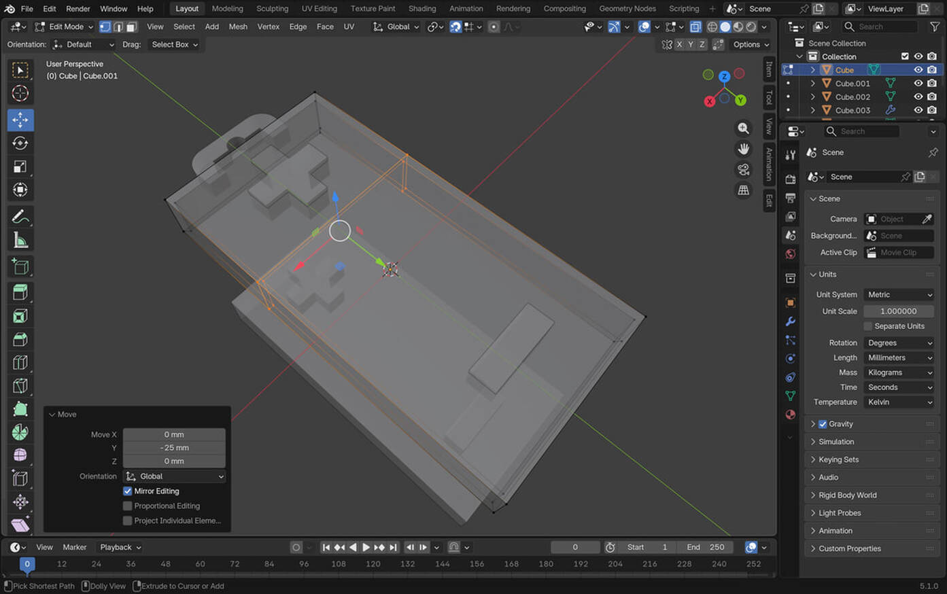Click the 3D Cursor tool
This screenshot has height=594, width=947.
click(x=20, y=93)
